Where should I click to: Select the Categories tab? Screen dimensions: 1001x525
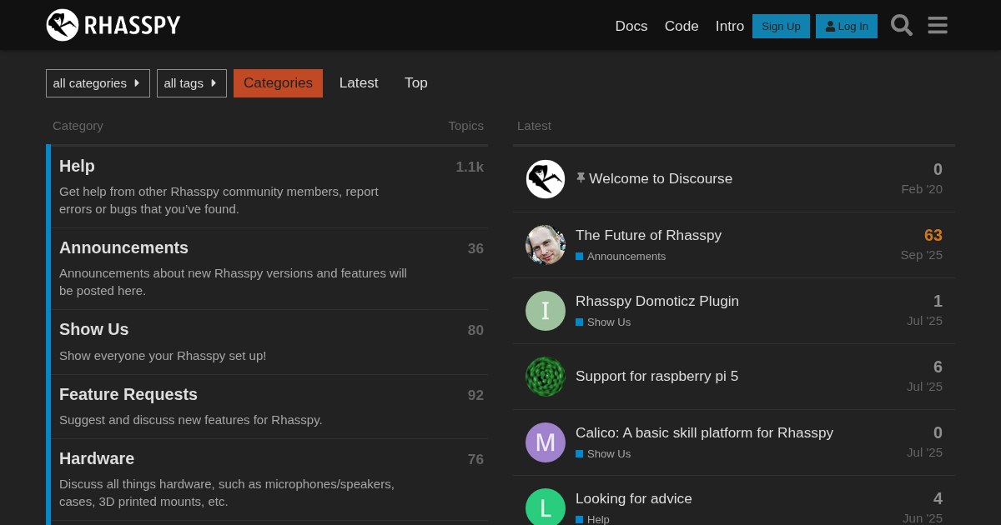(278, 83)
